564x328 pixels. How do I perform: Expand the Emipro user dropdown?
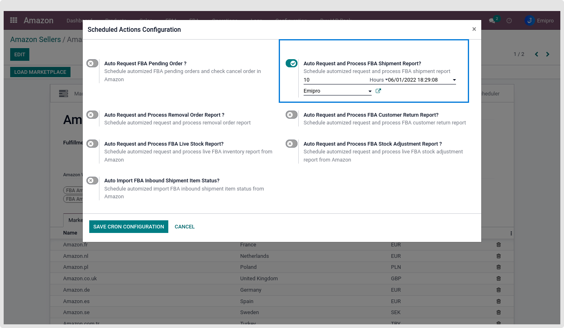pos(370,91)
